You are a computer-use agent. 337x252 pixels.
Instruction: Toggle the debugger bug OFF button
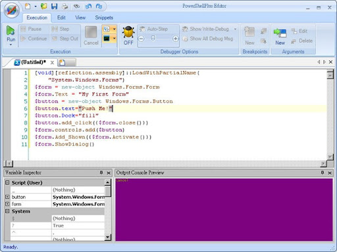128,35
